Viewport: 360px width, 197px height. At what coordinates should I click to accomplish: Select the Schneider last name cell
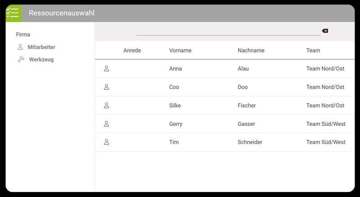tap(250, 142)
